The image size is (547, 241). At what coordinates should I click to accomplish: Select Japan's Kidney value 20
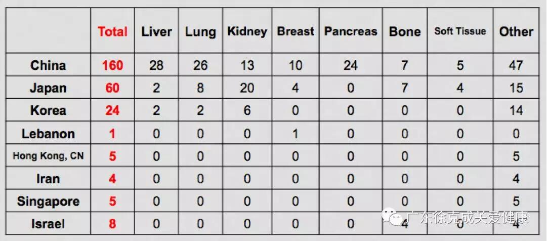246,88
